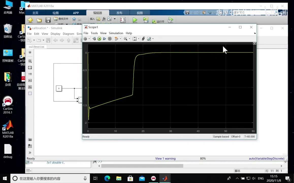Click Highlight Simulink Block icon in Scope1
294x183 pixels.
pyautogui.click(x=117, y=39)
